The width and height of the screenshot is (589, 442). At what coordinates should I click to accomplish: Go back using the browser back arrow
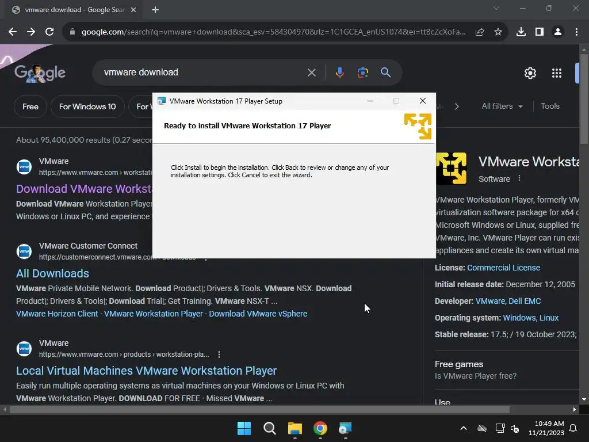(13, 32)
